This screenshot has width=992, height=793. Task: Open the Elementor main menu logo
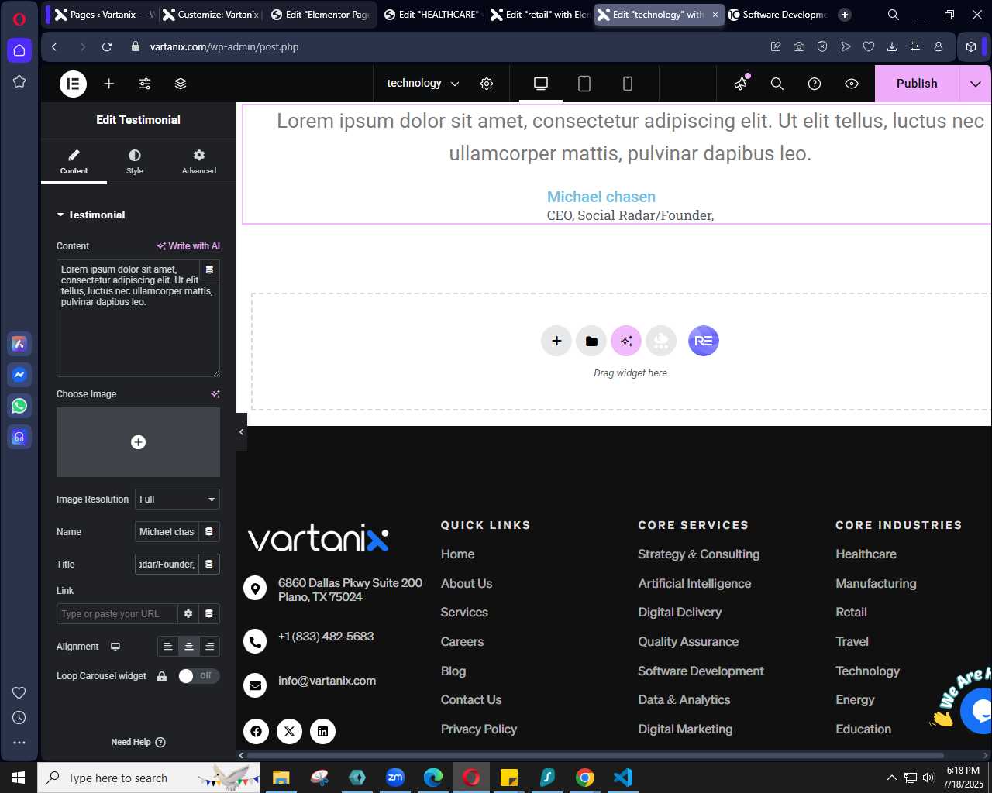pyautogui.click(x=74, y=84)
